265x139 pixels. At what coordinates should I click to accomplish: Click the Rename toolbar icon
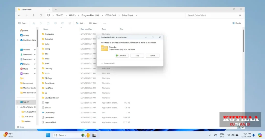click(x=55, y=23)
